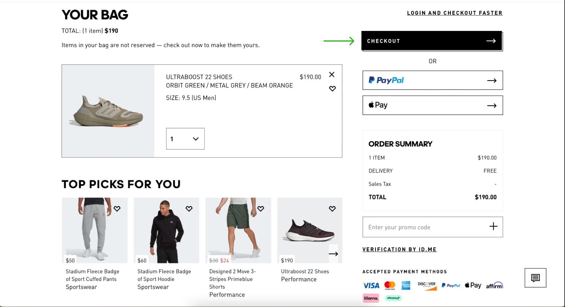Add the Ultraboost 22 bag item to wishlist
The image size is (565, 307).
coord(332,89)
